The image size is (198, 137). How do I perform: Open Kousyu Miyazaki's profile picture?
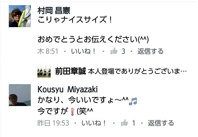[20, 95]
